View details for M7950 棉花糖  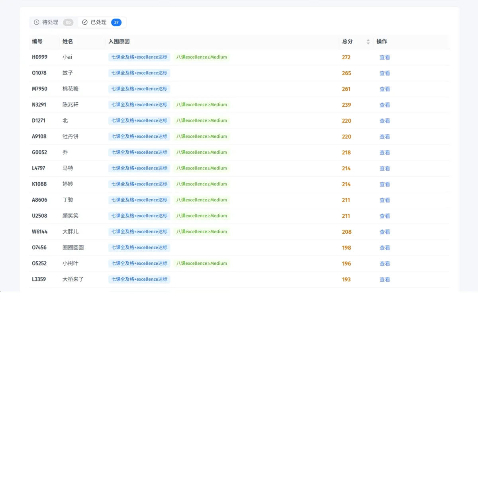point(384,89)
